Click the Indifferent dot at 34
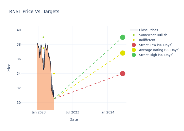184x131 pixels. click(54, 74)
